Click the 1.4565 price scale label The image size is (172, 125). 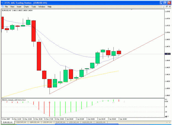pos(168,95)
